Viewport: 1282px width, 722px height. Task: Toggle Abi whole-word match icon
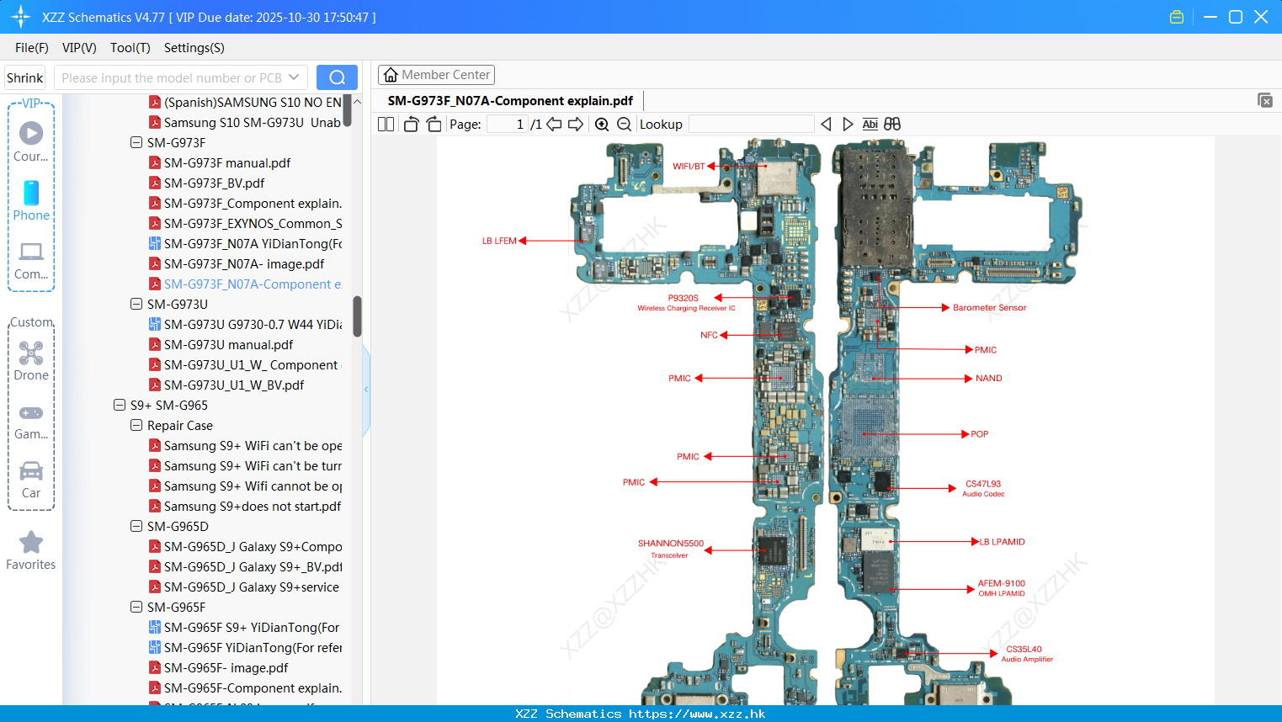(x=870, y=124)
